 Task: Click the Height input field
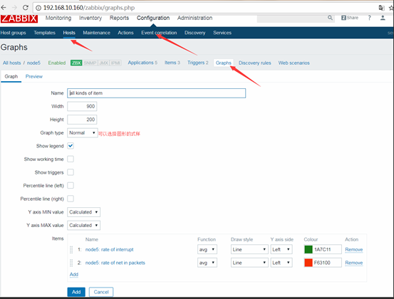point(82,120)
